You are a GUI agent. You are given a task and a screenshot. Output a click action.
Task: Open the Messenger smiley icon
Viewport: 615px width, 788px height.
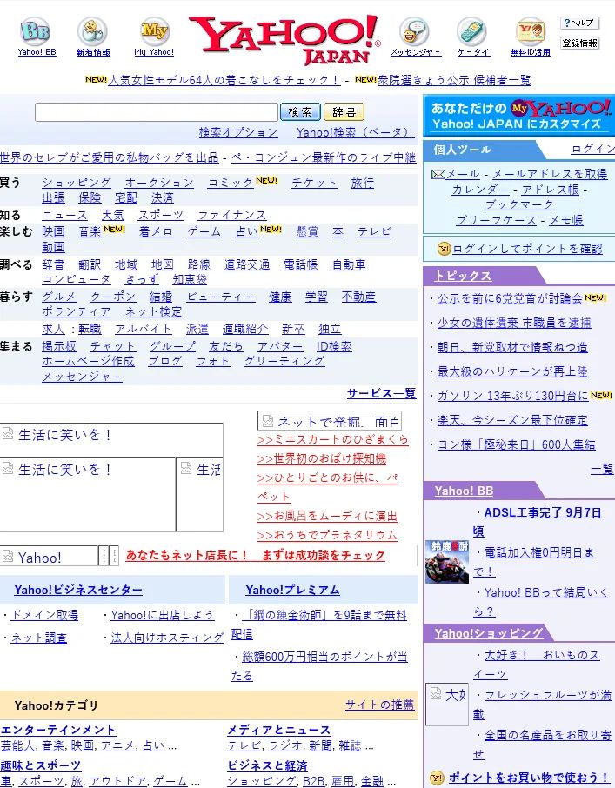(414, 32)
